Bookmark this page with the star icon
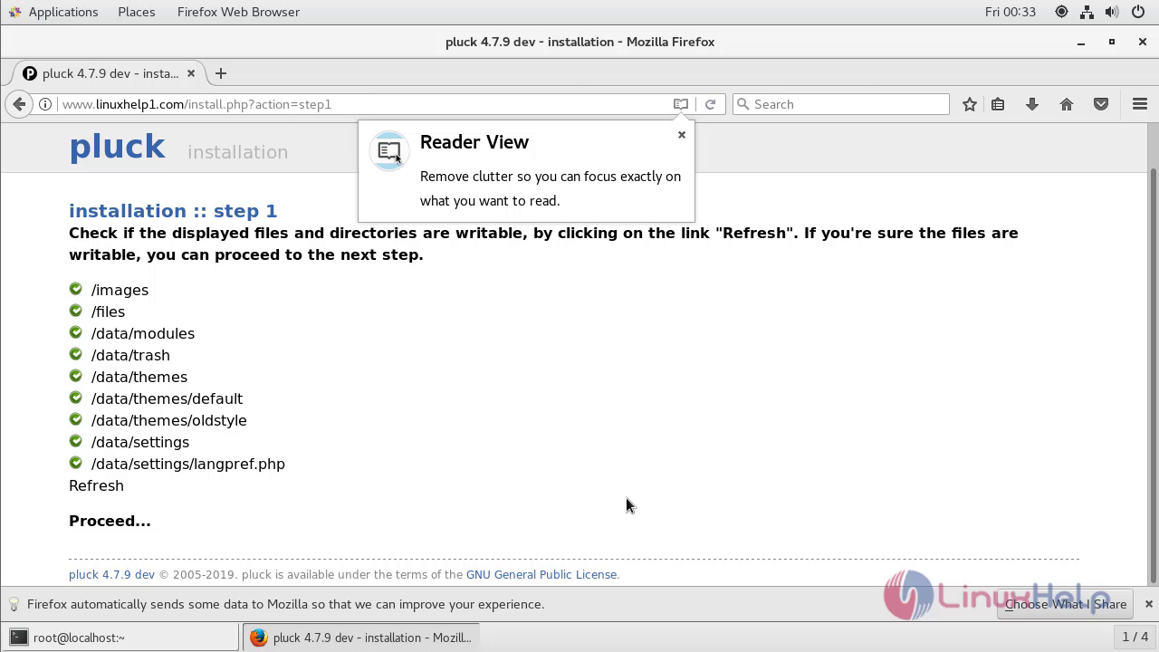Image resolution: width=1159 pixels, height=652 pixels. [970, 104]
